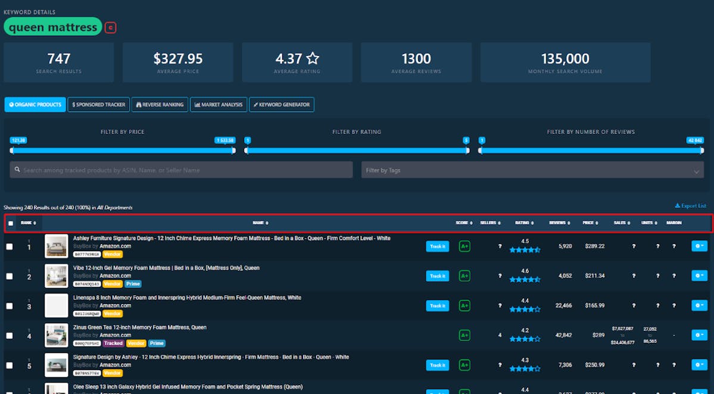Screen dimensions: 714x394
Task: Open Linenspa 8 Inch Hybrid mattress title
Action: point(187,298)
